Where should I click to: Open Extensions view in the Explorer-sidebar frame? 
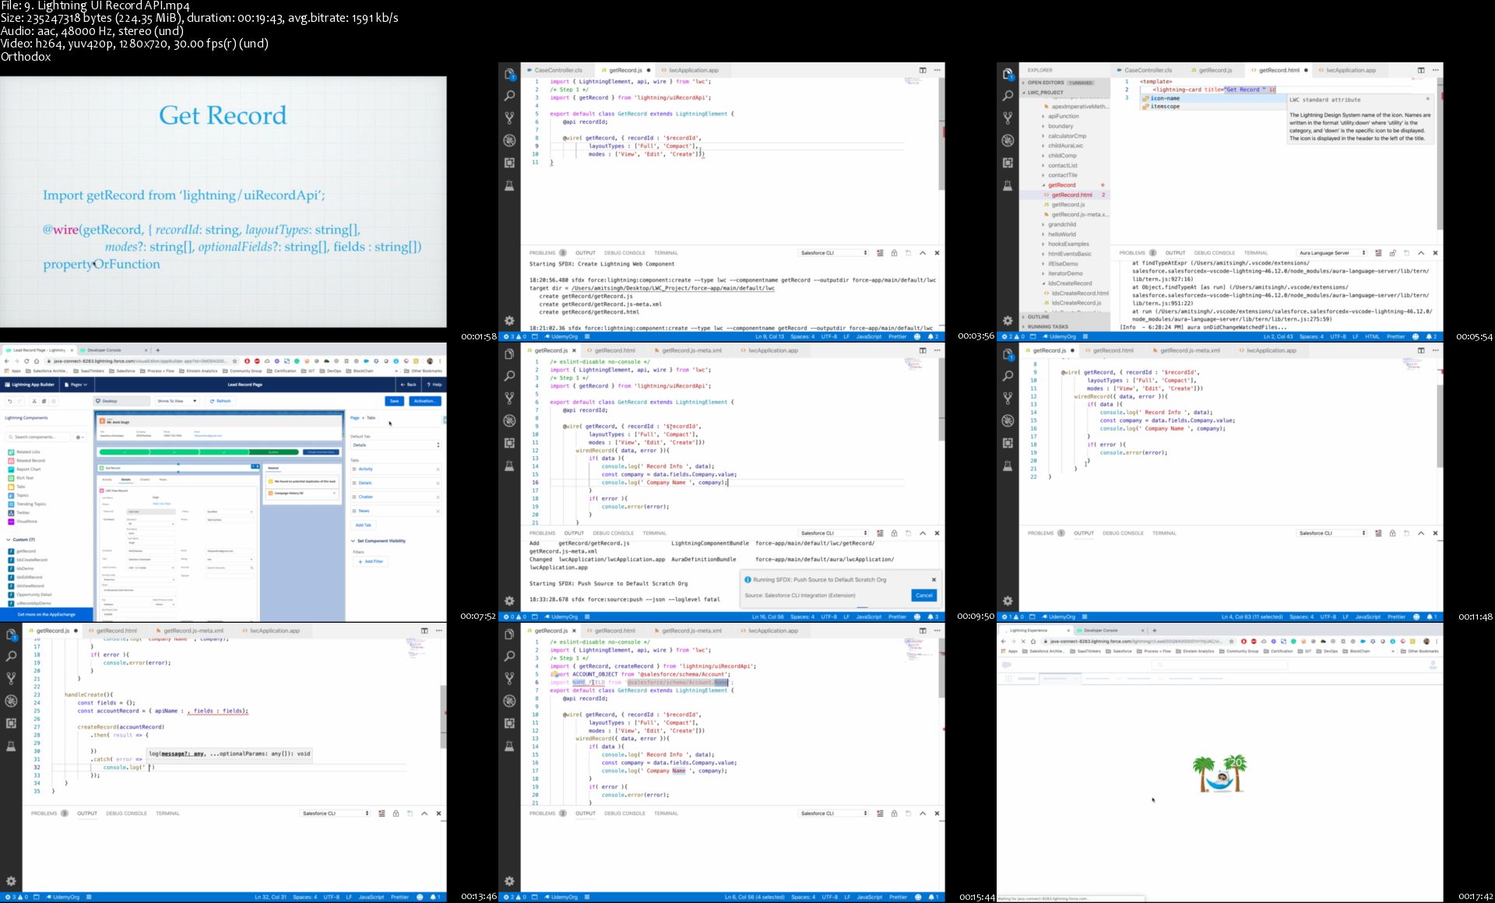1008,163
